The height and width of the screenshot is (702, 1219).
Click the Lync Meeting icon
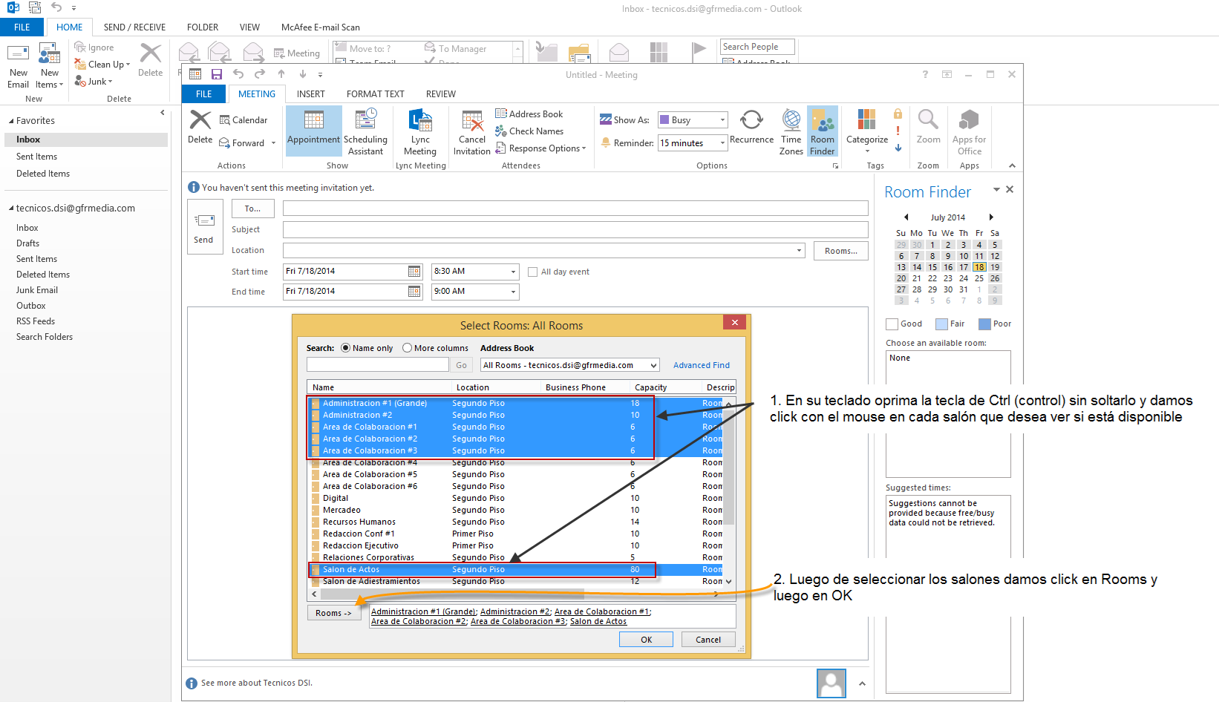[x=420, y=131]
